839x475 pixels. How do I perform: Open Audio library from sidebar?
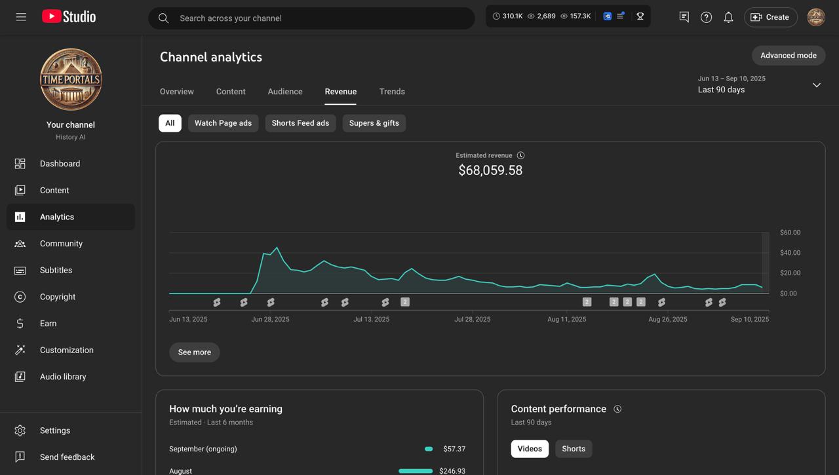[63, 377]
